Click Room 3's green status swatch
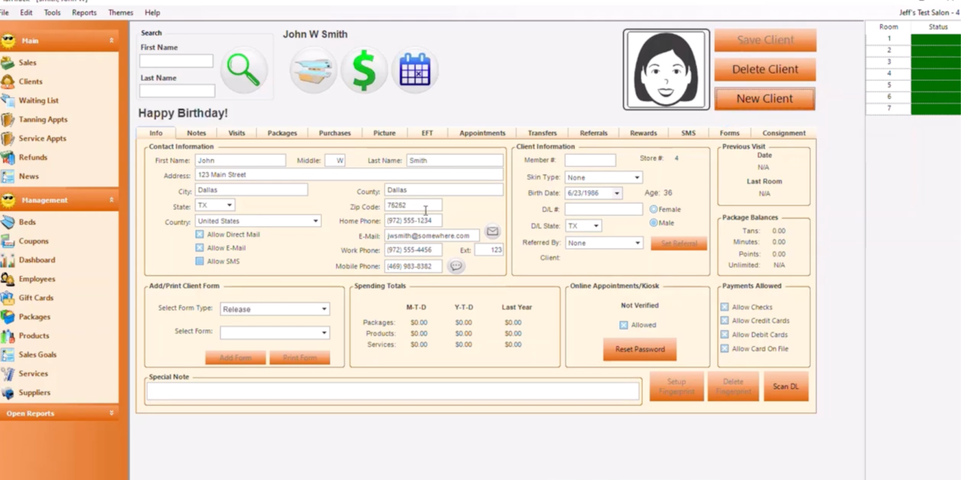Screen dimensions: 961x480 point(935,62)
